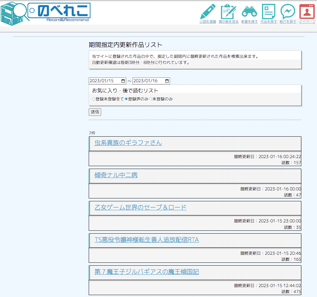
Task: Click the 7件 result count text
Action: click(92, 133)
